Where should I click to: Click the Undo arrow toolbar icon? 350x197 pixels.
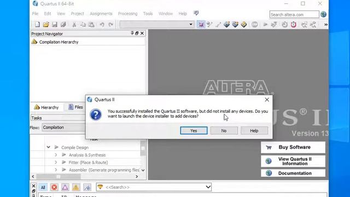point(102,24)
